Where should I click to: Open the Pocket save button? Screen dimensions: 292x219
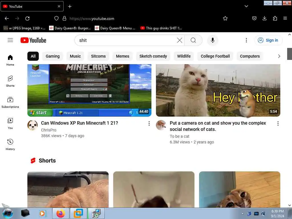254,18
